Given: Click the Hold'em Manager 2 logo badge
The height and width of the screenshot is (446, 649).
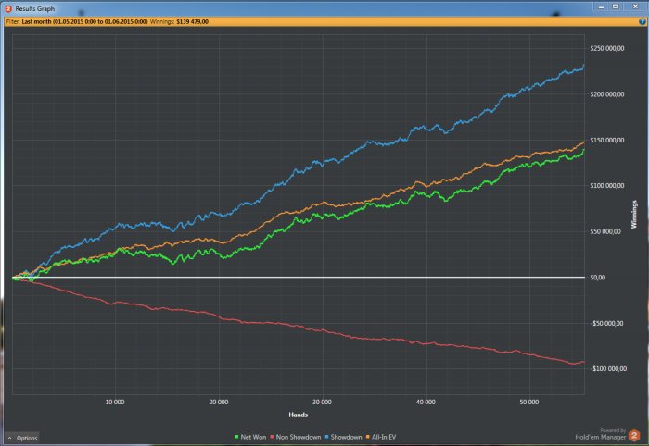Looking at the screenshot, I should [x=634, y=435].
